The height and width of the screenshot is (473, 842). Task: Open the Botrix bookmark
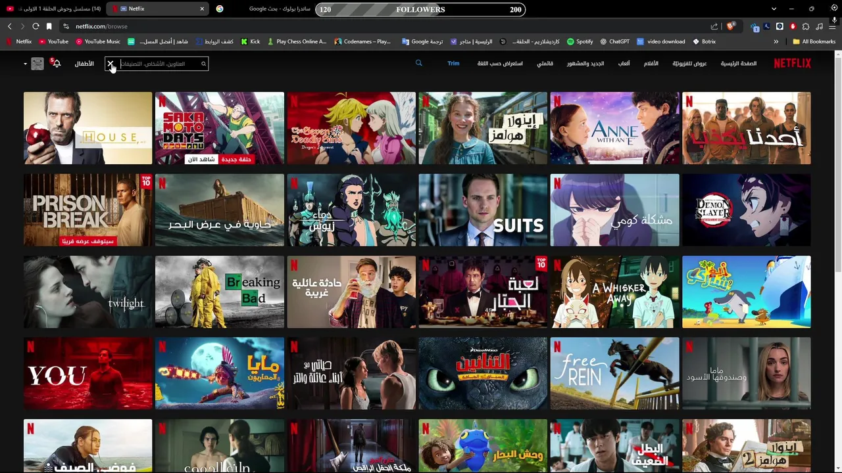point(705,41)
